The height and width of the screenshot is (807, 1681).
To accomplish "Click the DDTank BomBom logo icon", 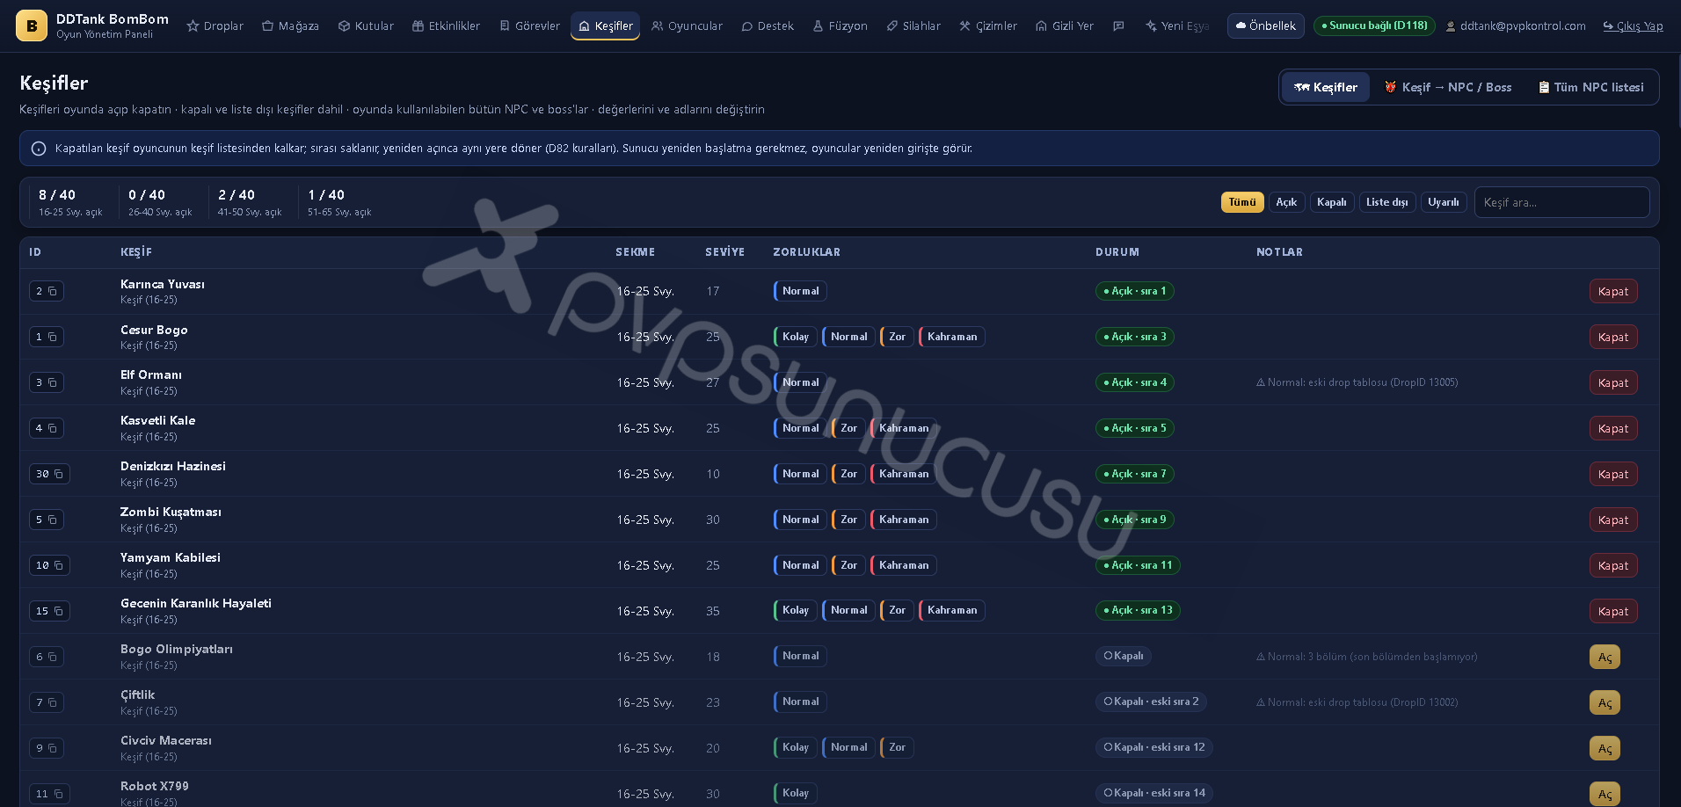I will pos(32,26).
